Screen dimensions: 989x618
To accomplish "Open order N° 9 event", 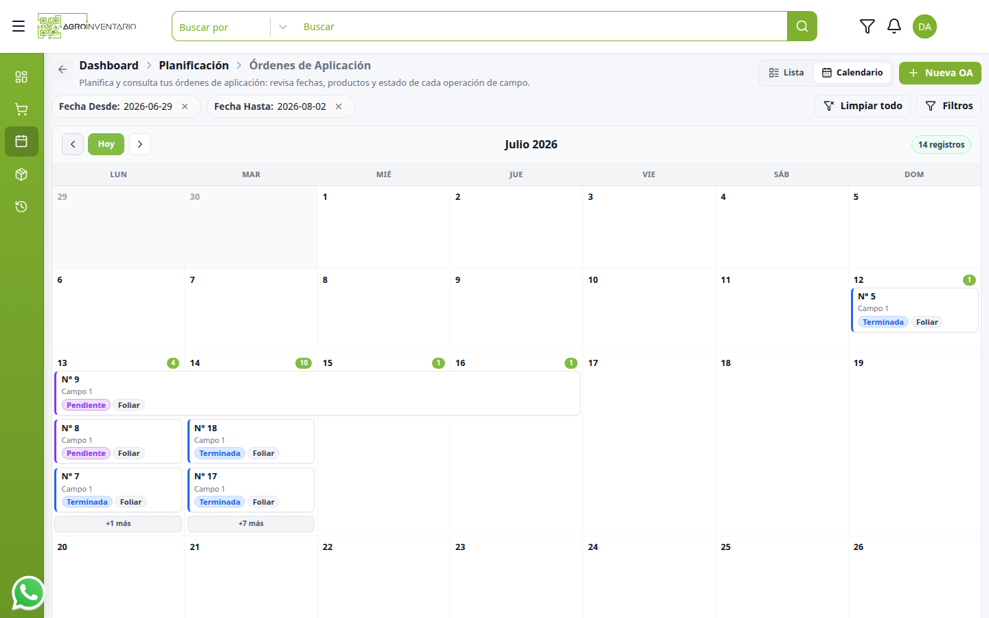I will pos(317,393).
